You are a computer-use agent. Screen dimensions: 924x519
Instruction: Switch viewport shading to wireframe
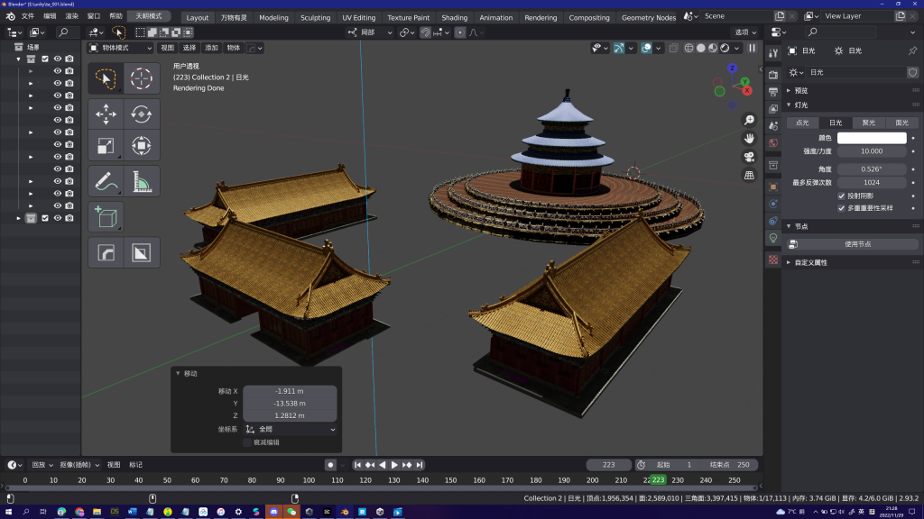click(x=688, y=49)
